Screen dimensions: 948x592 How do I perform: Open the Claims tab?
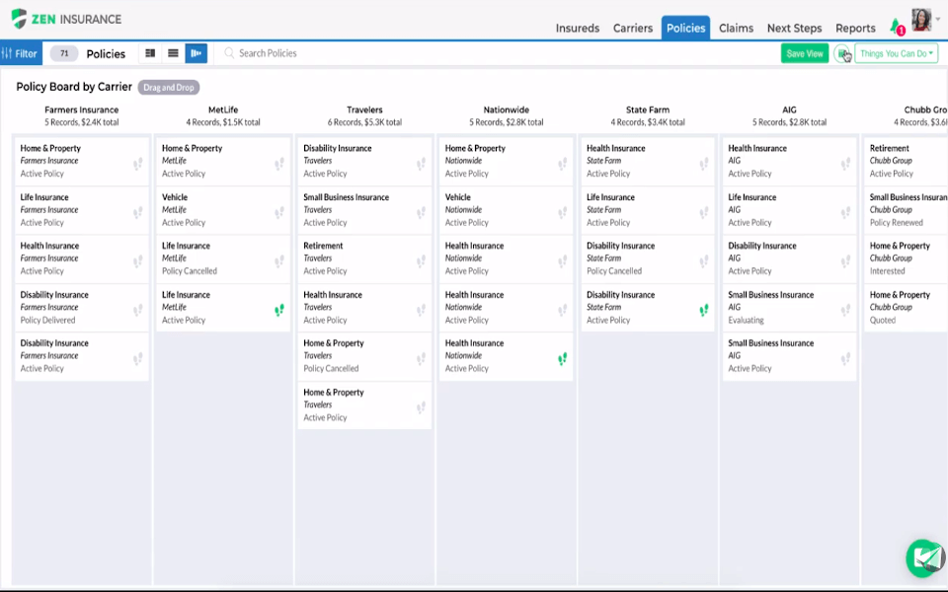click(x=736, y=28)
